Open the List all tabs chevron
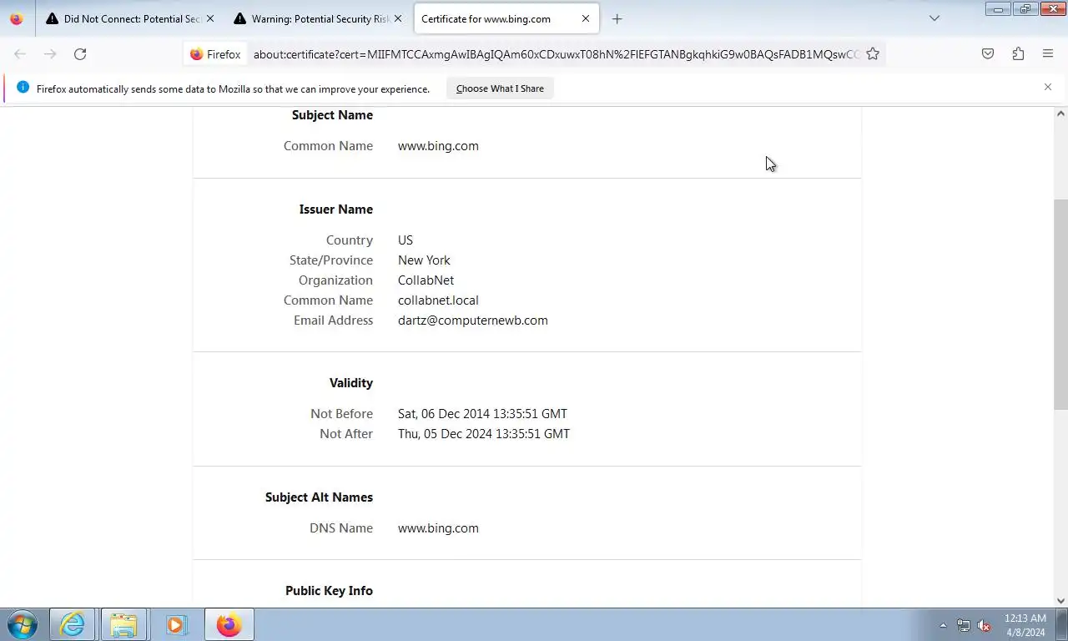Screen dimensions: 1068x641 pyautogui.click(x=934, y=18)
